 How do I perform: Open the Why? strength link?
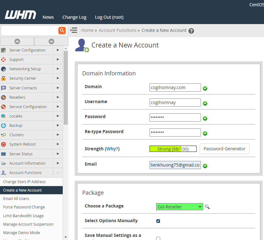click(x=113, y=149)
